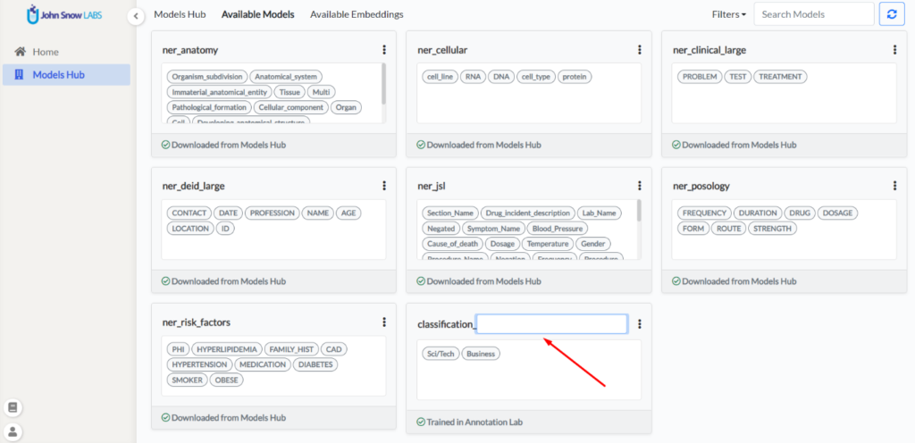Click the Drug_incident_description label tag

(528, 213)
